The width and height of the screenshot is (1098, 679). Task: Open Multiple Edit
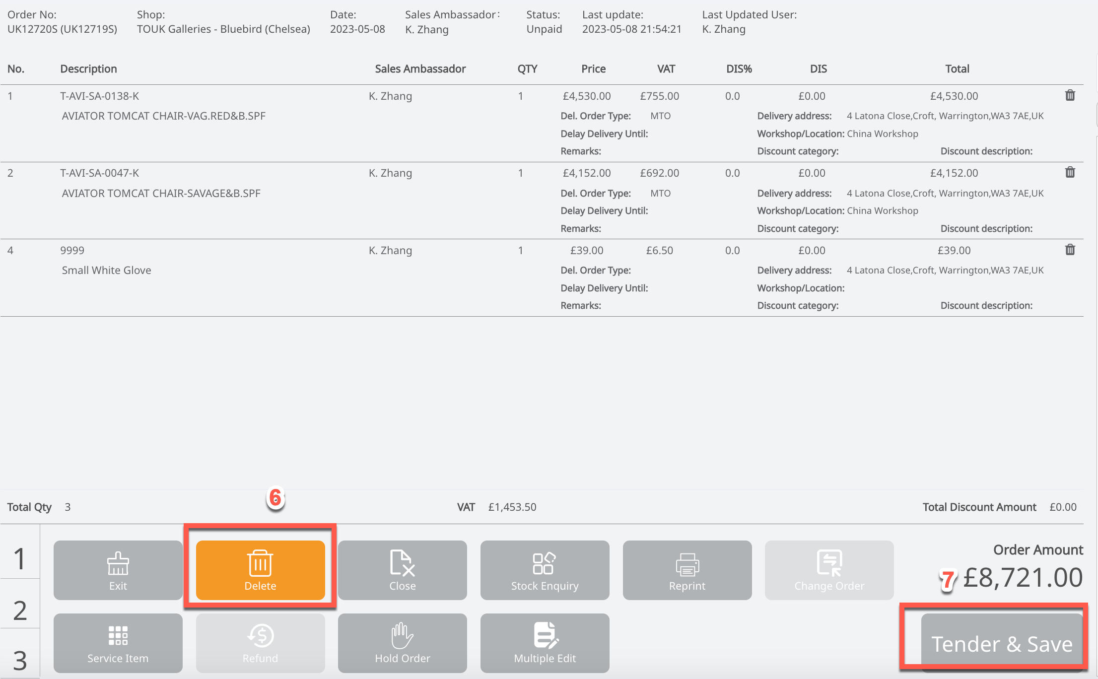point(545,643)
